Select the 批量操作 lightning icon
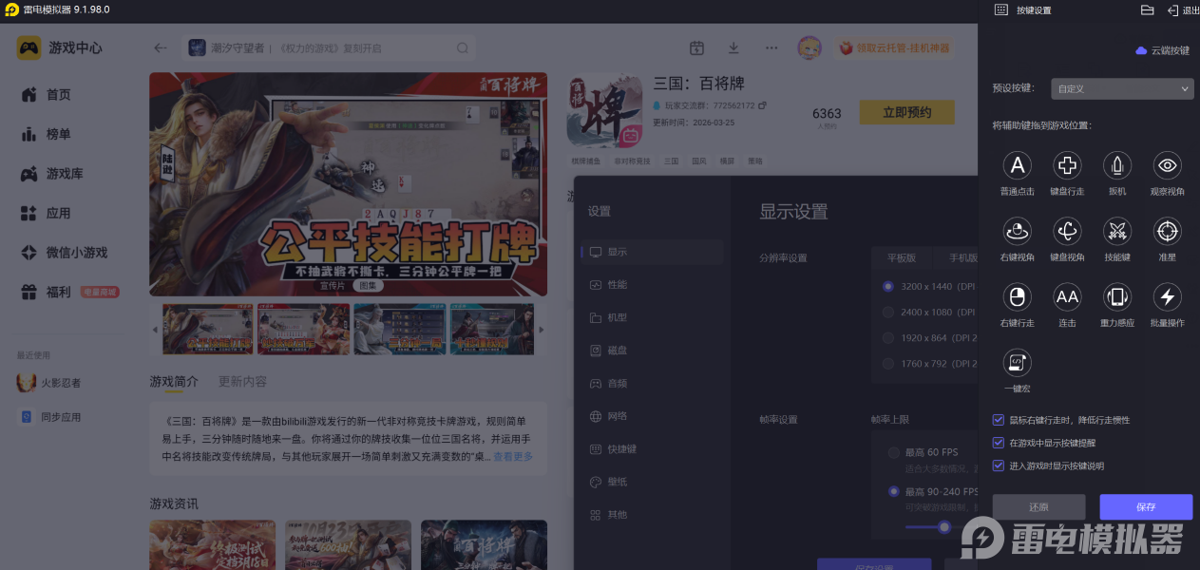The image size is (1200, 570). point(1168,297)
